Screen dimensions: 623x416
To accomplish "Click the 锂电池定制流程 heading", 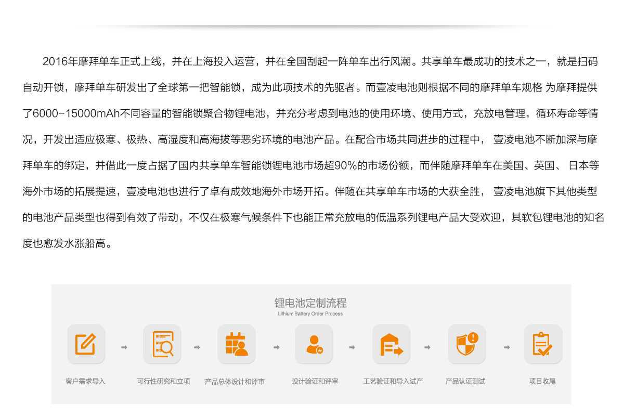I will click(310, 303).
